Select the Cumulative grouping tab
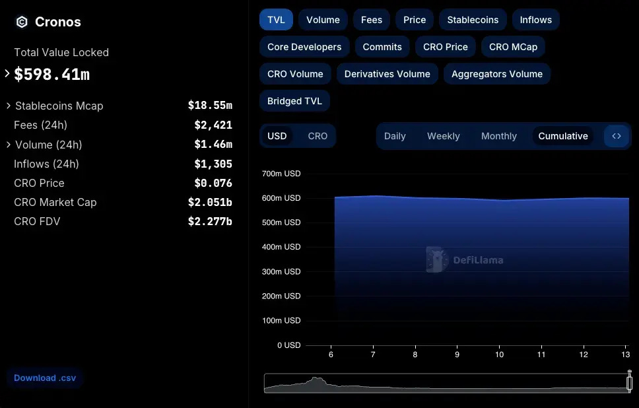This screenshot has height=408, width=639. (x=563, y=136)
